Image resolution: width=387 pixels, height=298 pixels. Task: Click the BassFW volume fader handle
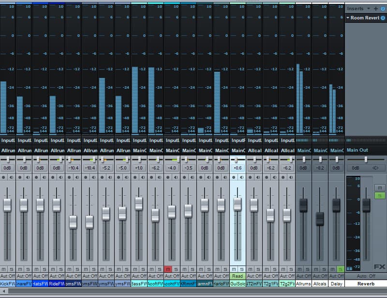(139, 204)
